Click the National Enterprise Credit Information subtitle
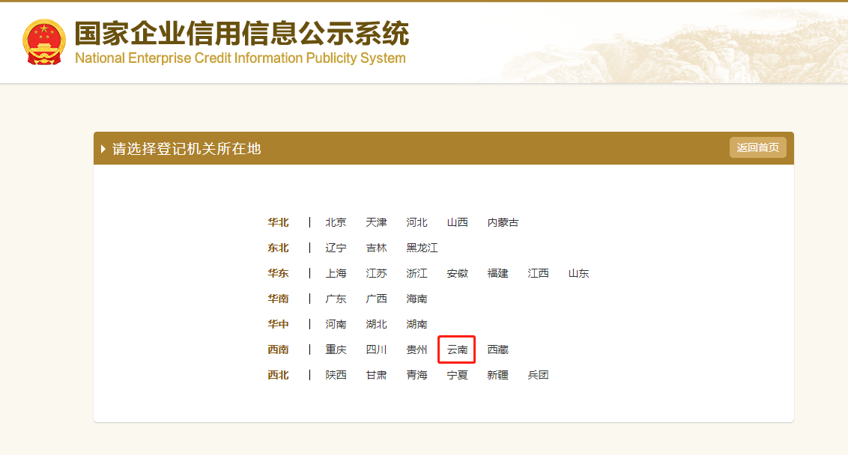Screen dimensions: 848x455 (x=240, y=58)
